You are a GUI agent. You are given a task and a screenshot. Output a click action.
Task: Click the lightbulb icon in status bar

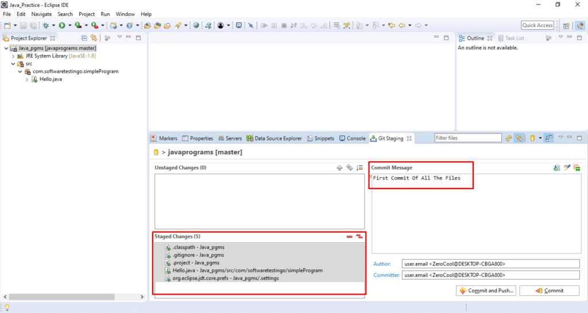pos(7,307)
